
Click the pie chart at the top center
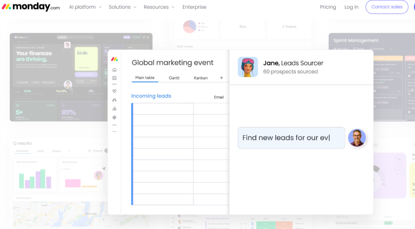pos(190,26)
